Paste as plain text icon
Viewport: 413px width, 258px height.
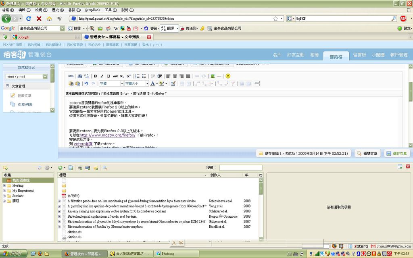[71, 83]
